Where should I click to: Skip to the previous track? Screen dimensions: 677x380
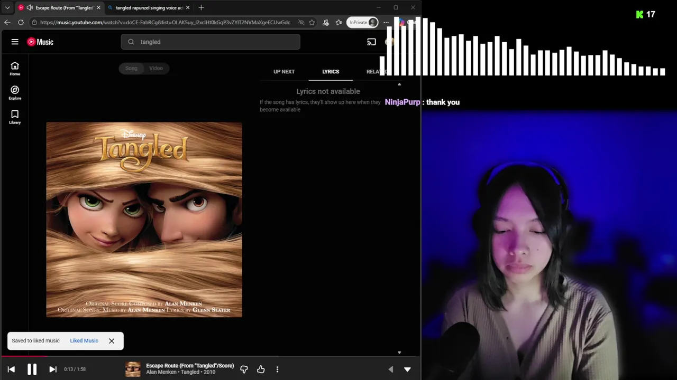click(11, 369)
